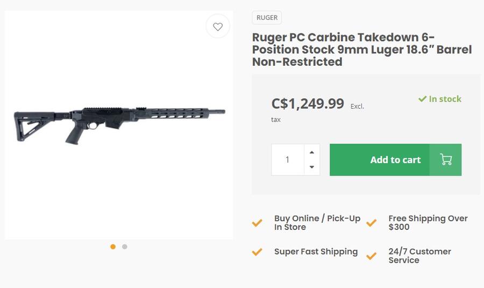Click the checkmark beside Buy Online / Pick-Up
The width and height of the screenshot is (484, 288).
(x=257, y=223)
